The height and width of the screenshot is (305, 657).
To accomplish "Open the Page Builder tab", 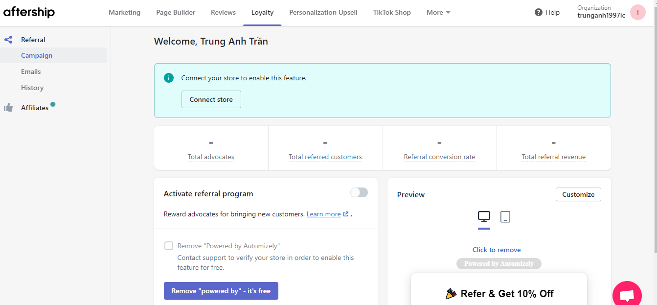I will (x=176, y=12).
